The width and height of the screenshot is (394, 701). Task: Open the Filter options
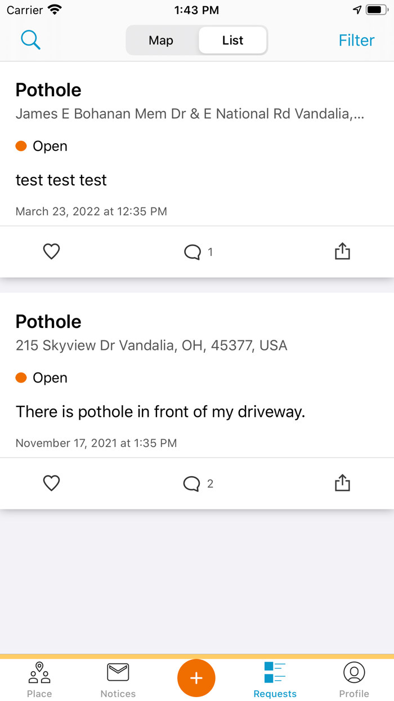(x=356, y=41)
